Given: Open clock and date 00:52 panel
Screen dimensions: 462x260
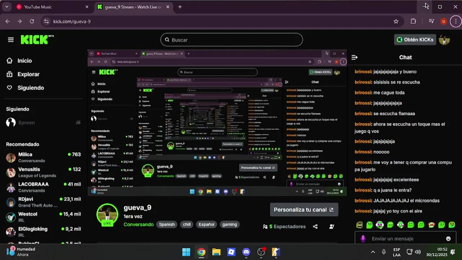Looking at the screenshot, I should (436, 252).
